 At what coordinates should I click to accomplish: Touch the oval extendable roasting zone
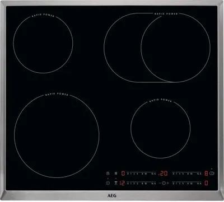(157, 48)
